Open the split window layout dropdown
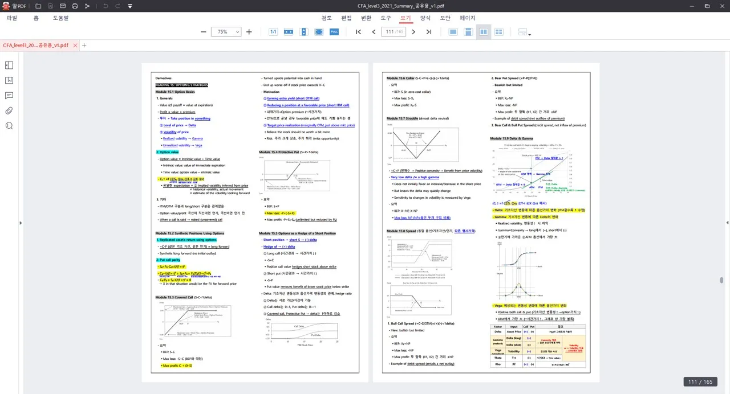 point(524,32)
